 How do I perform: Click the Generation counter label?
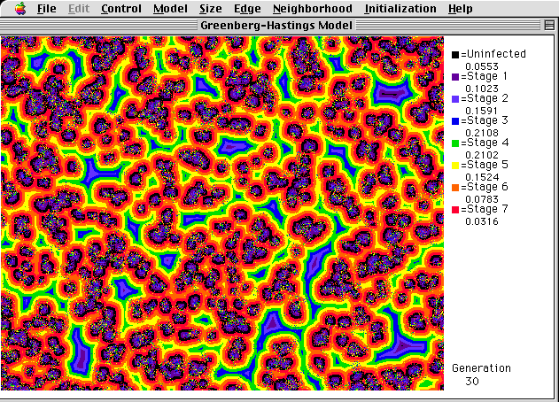tap(481, 368)
